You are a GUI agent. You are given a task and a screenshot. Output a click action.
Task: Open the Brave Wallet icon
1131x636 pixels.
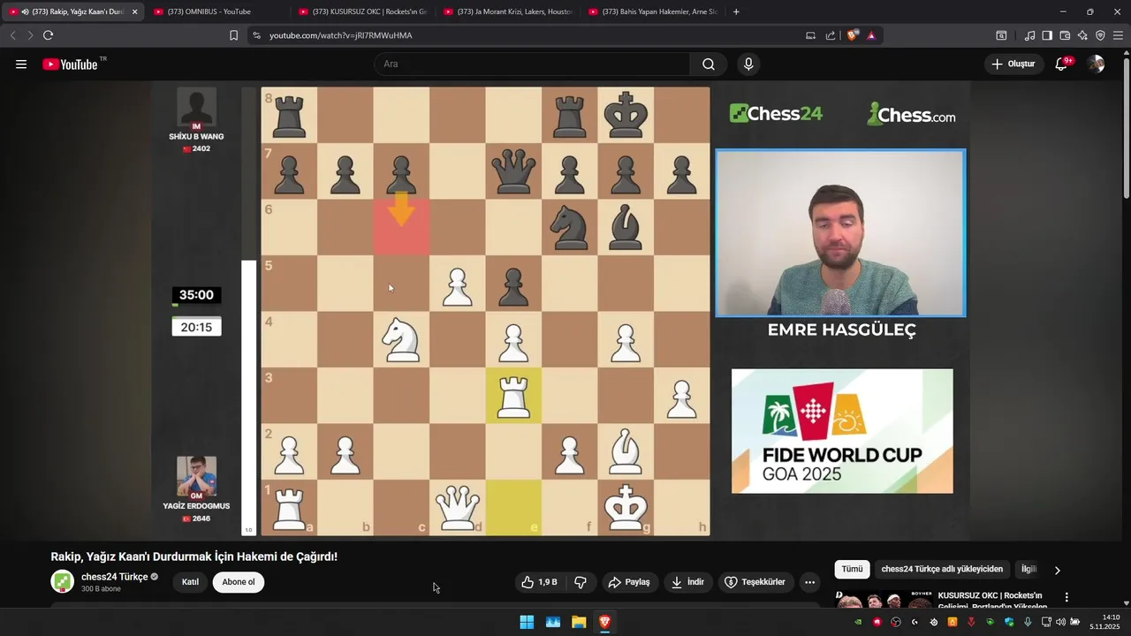point(1065,35)
